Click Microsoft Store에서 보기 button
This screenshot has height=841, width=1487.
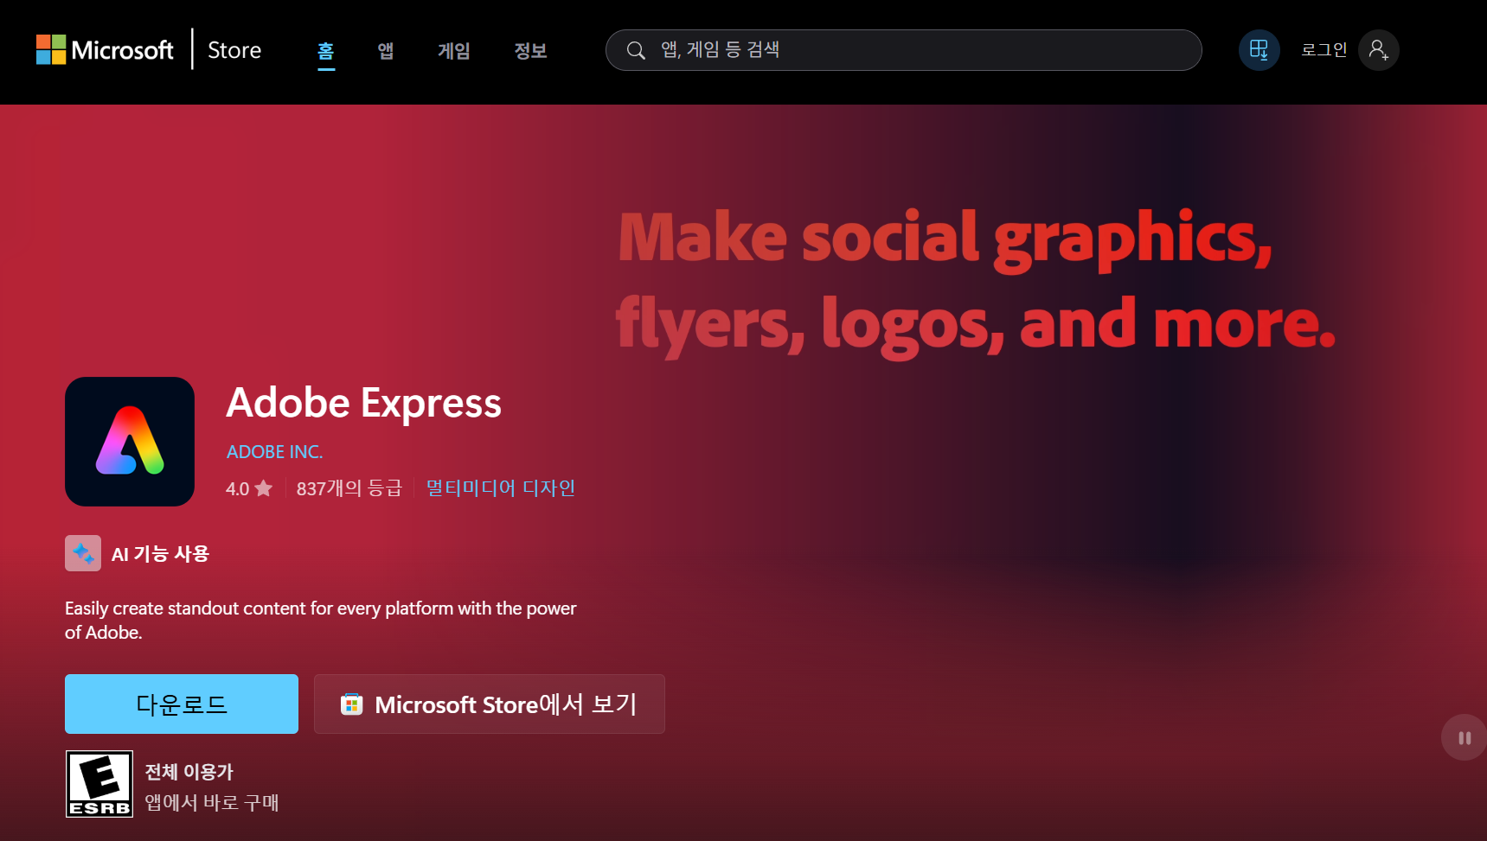[490, 704]
